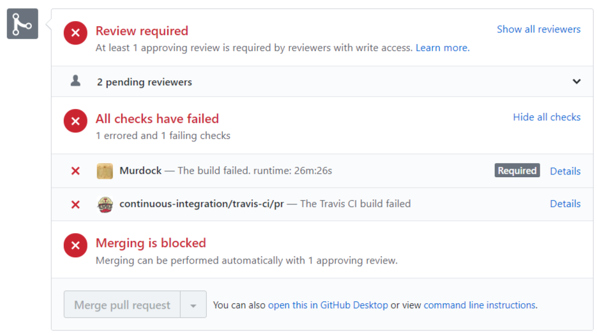Open Details for the Murdock check
This screenshot has width=597, height=335.
tap(565, 171)
